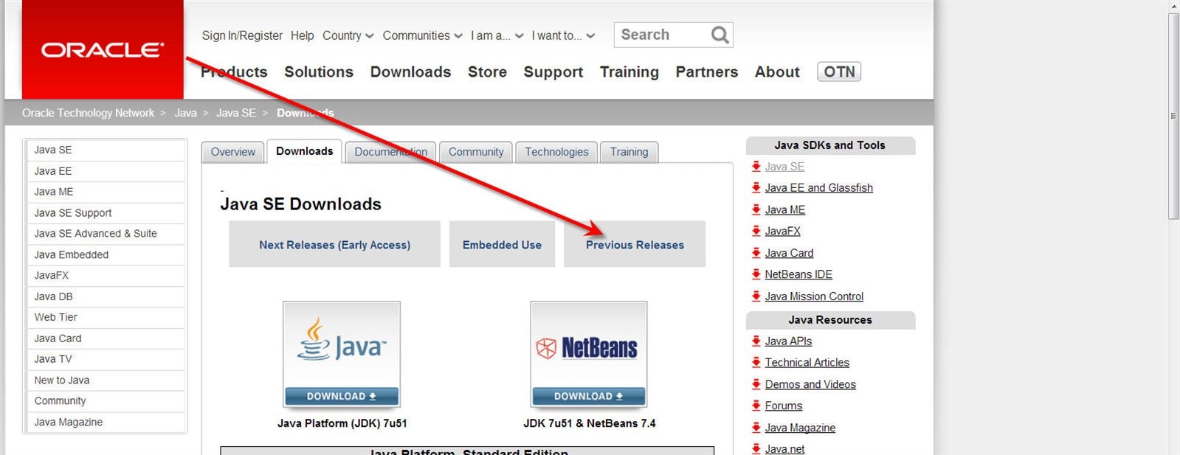Open the 'I am a...' dropdown
Viewport: 1180px width, 455px height.
click(497, 35)
